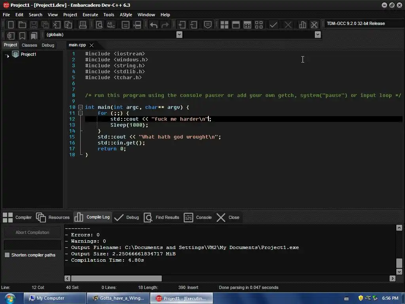Screen dimensions: 405x304
Task: Create a new file with the blank page icon
Action: click(11, 25)
